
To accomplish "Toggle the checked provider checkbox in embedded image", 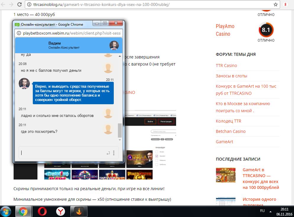I will click(157, 156).
